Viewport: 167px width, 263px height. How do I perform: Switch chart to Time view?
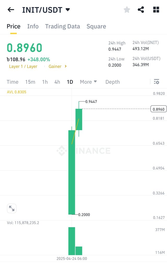(13, 82)
